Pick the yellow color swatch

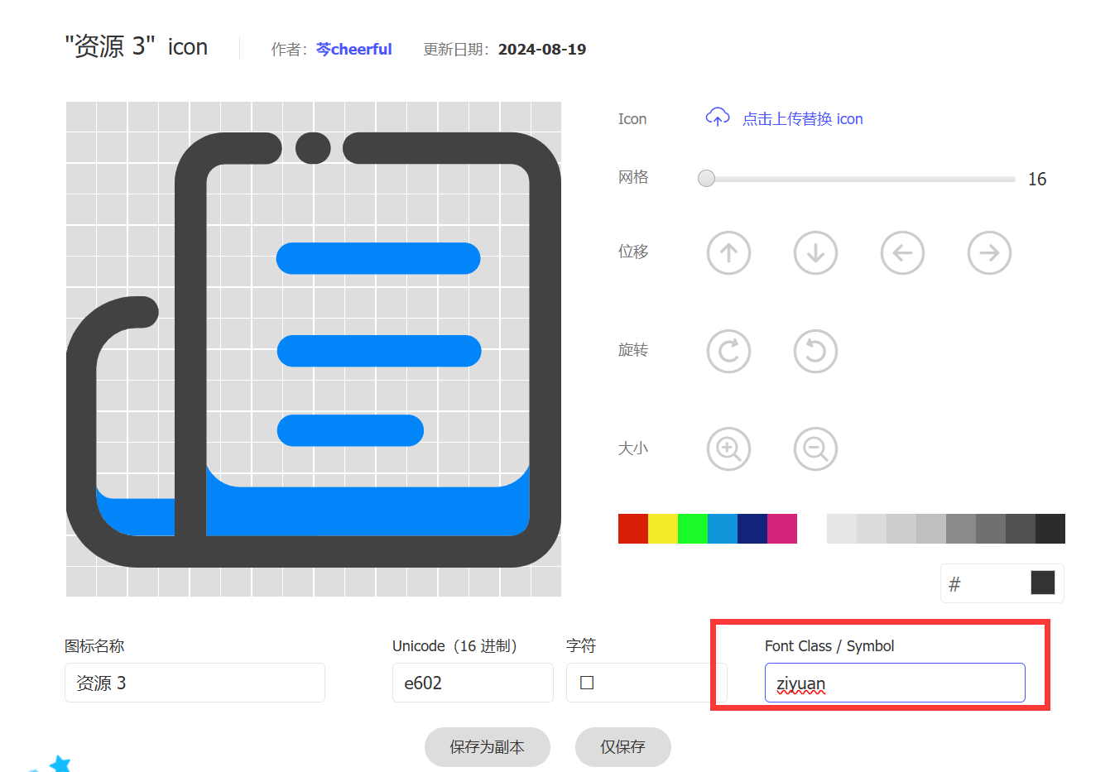(662, 529)
